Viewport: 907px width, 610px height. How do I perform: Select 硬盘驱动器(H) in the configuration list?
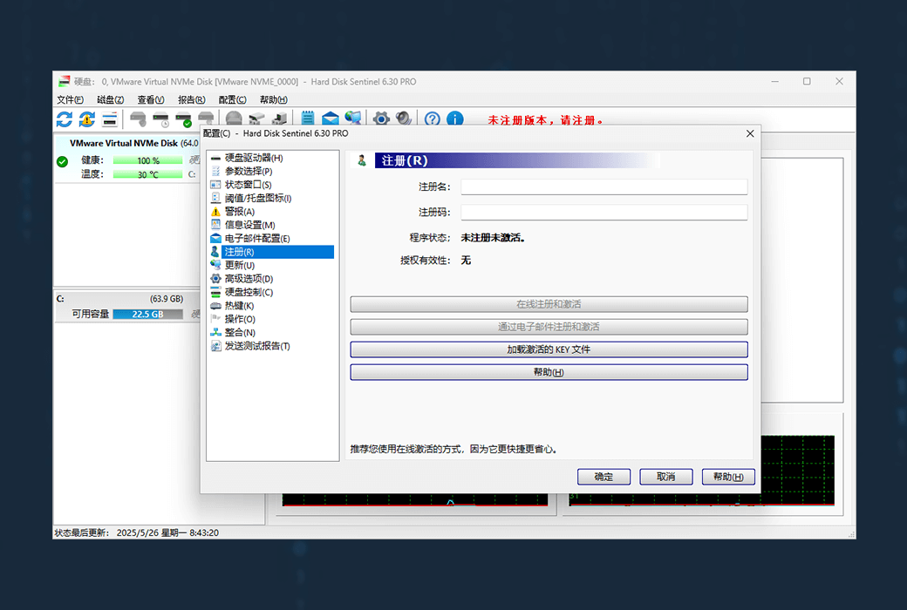pos(254,158)
